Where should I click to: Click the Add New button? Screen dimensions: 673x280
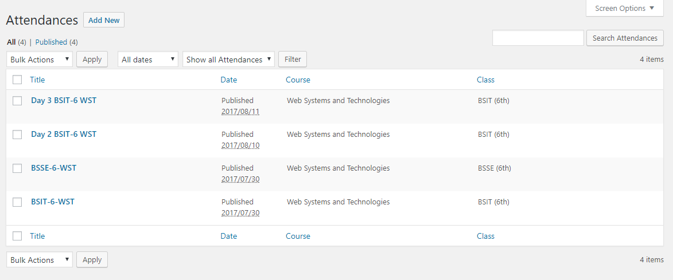click(104, 20)
